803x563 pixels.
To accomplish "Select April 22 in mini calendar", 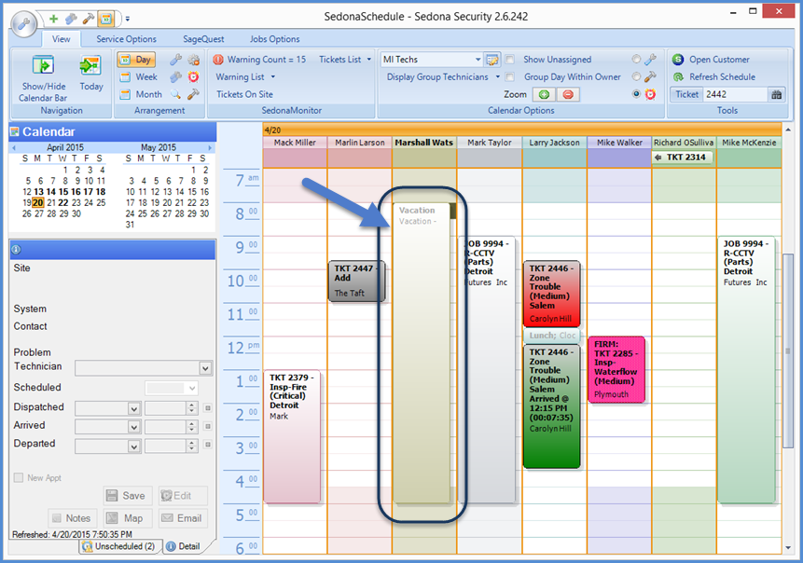I will [63, 203].
